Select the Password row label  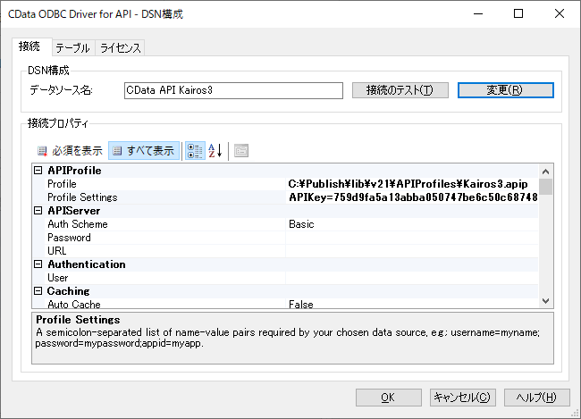pos(69,238)
